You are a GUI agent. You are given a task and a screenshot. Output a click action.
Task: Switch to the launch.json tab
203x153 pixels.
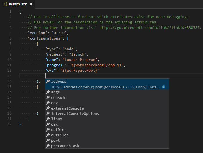pyautogui.click(x=18, y=4)
